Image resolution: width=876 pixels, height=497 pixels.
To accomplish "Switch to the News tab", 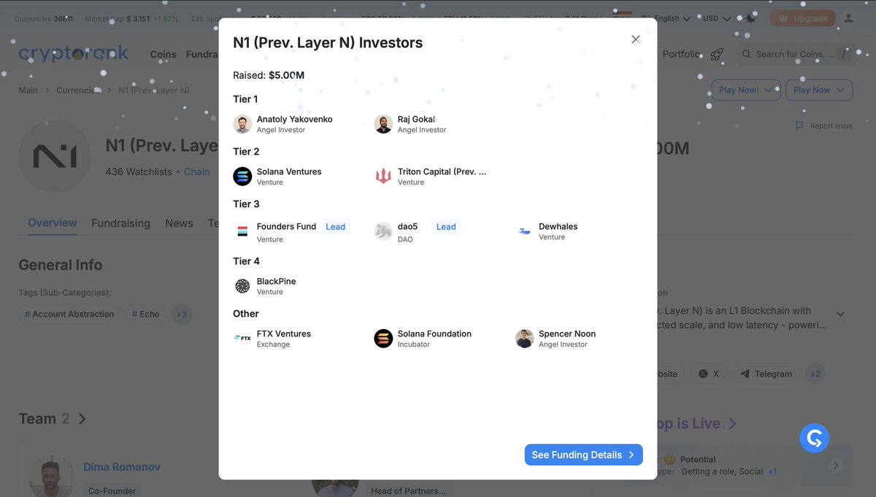I will pyautogui.click(x=179, y=223).
